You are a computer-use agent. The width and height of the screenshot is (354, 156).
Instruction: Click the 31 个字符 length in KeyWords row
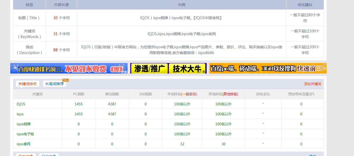(x=61, y=34)
